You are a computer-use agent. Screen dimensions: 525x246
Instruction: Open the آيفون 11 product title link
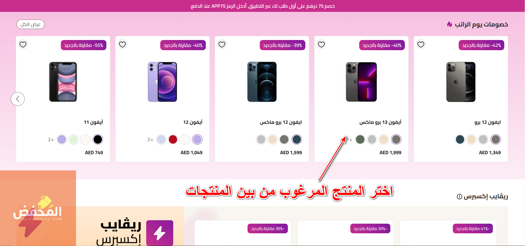[x=93, y=122]
